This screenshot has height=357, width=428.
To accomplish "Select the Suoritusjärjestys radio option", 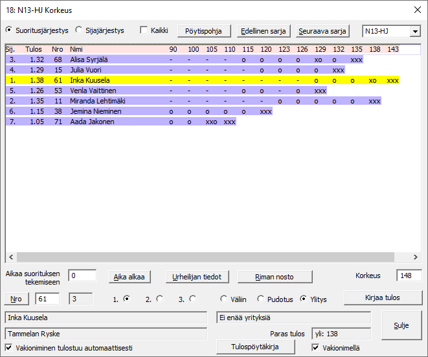I will [9, 30].
